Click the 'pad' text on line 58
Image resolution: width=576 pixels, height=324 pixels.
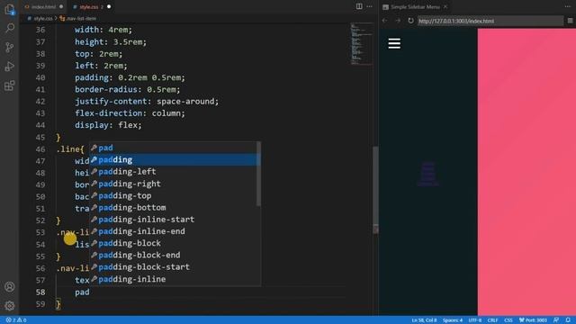tap(82, 292)
